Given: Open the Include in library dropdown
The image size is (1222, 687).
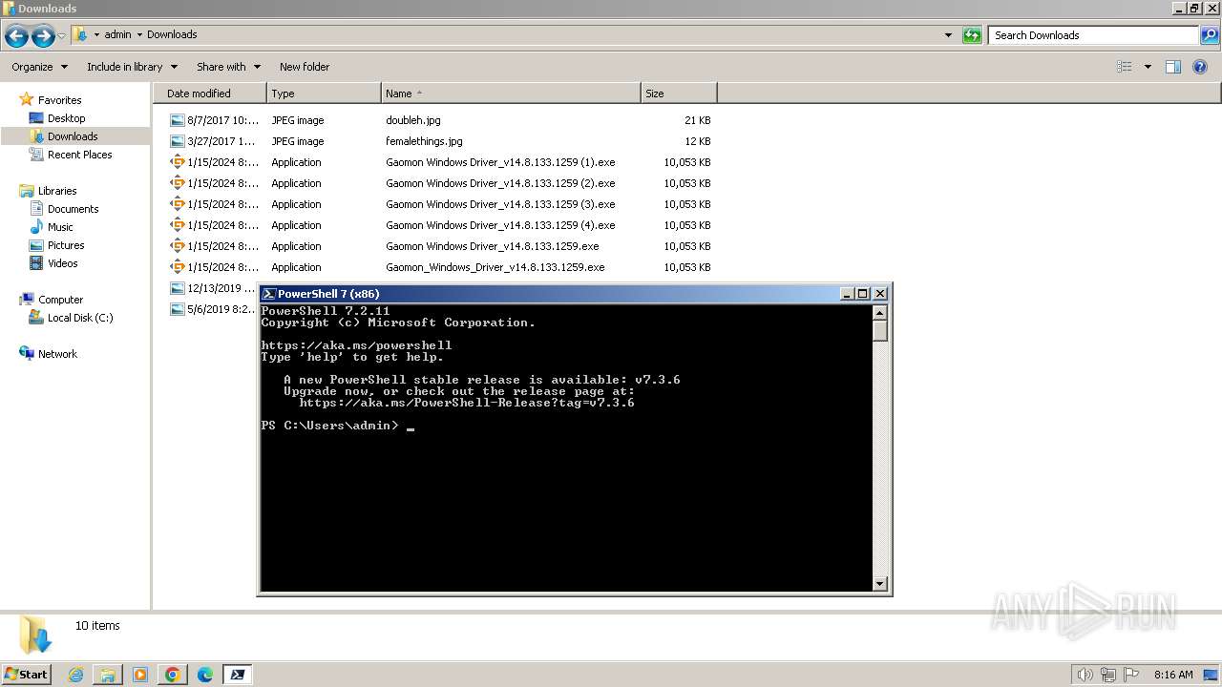Looking at the screenshot, I should click(x=132, y=67).
